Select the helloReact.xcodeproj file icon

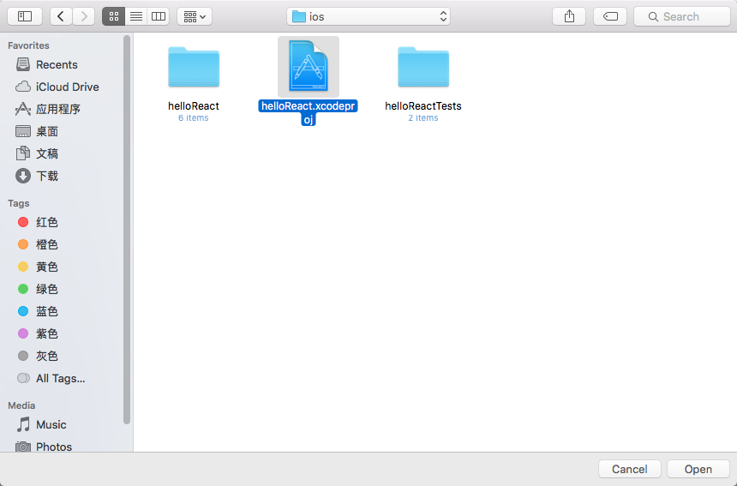tap(309, 67)
